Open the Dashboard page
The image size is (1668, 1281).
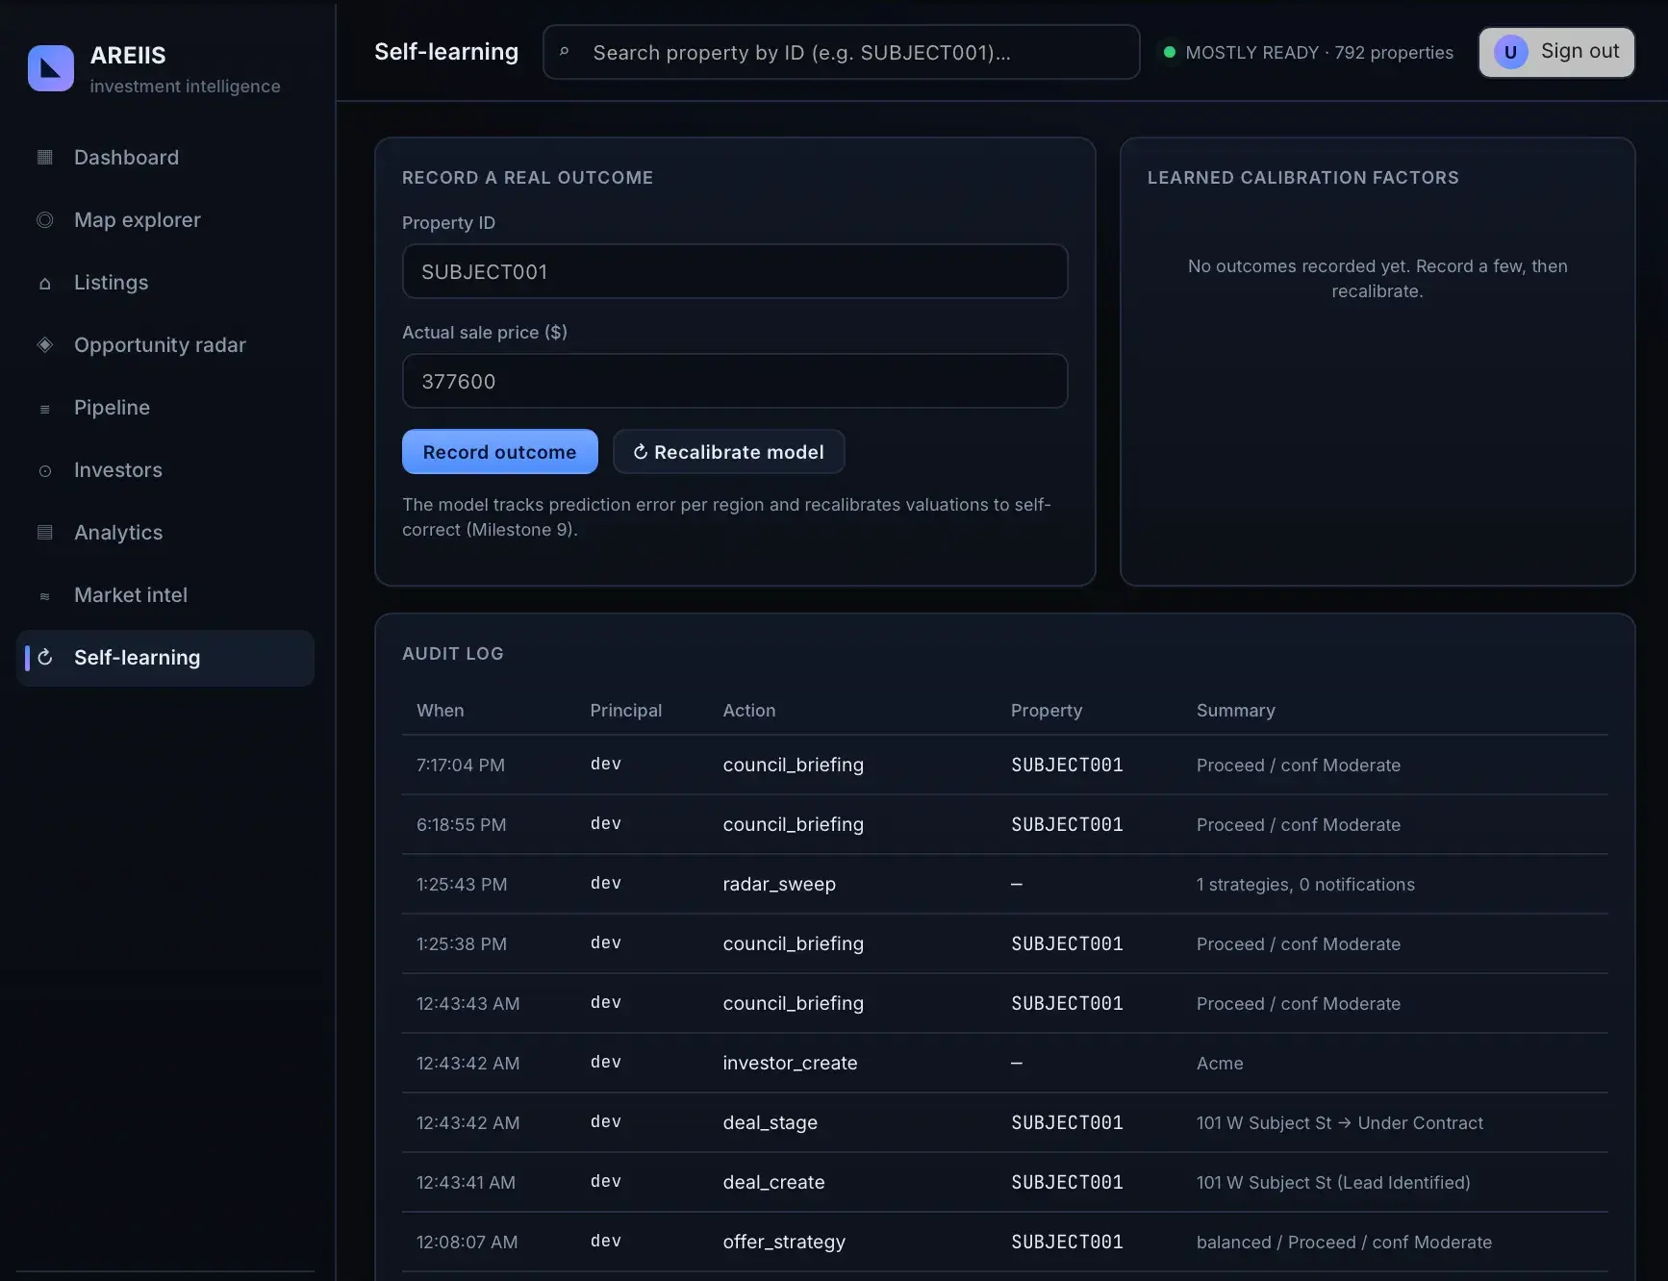point(165,157)
